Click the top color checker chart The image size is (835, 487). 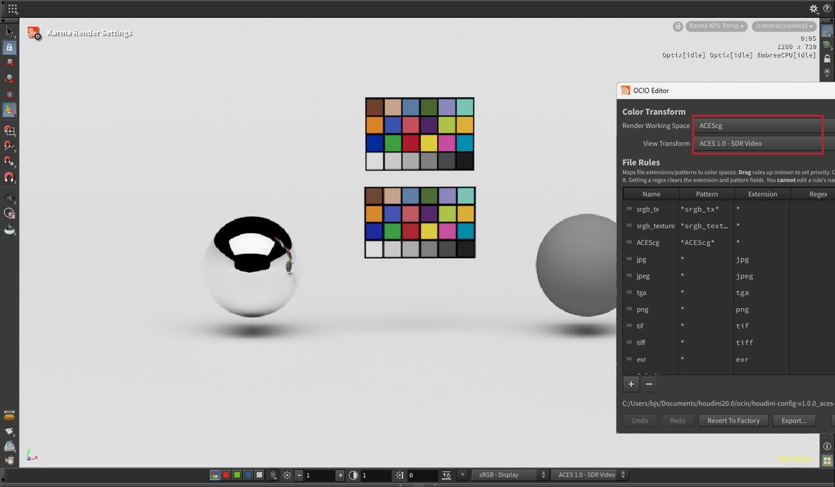pyautogui.click(x=420, y=134)
